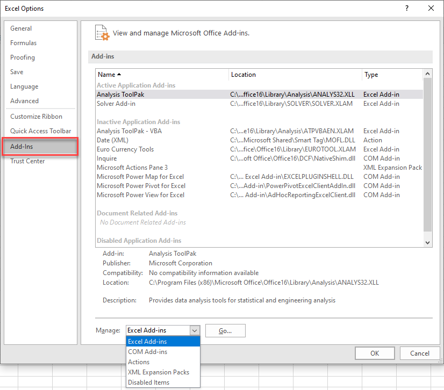Click the XML Expansion Pack type cell
This screenshot has width=444, height=390.
tap(392, 168)
